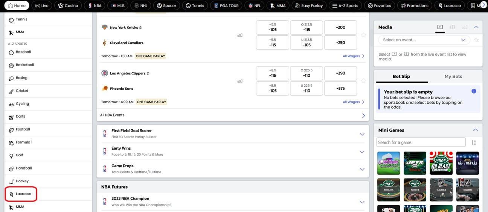This screenshot has height=212, width=488.
Task: Open the Live betting tab
Action: [42, 6]
